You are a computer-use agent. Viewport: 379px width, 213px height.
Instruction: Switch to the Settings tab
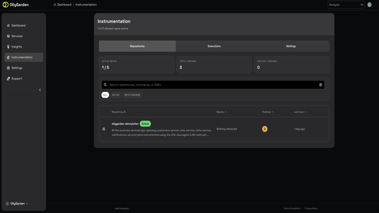pos(291,46)
